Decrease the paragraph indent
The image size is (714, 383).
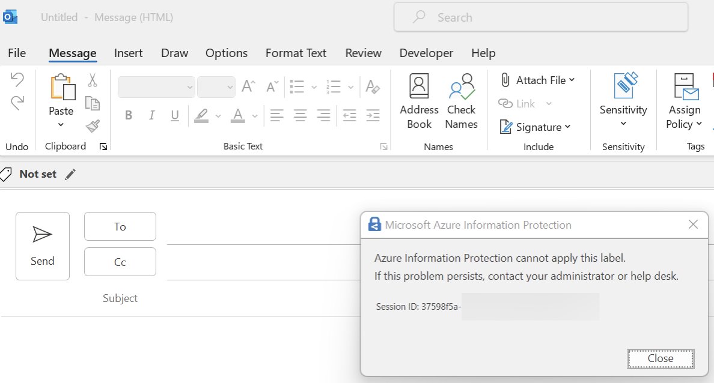(349, 115)
